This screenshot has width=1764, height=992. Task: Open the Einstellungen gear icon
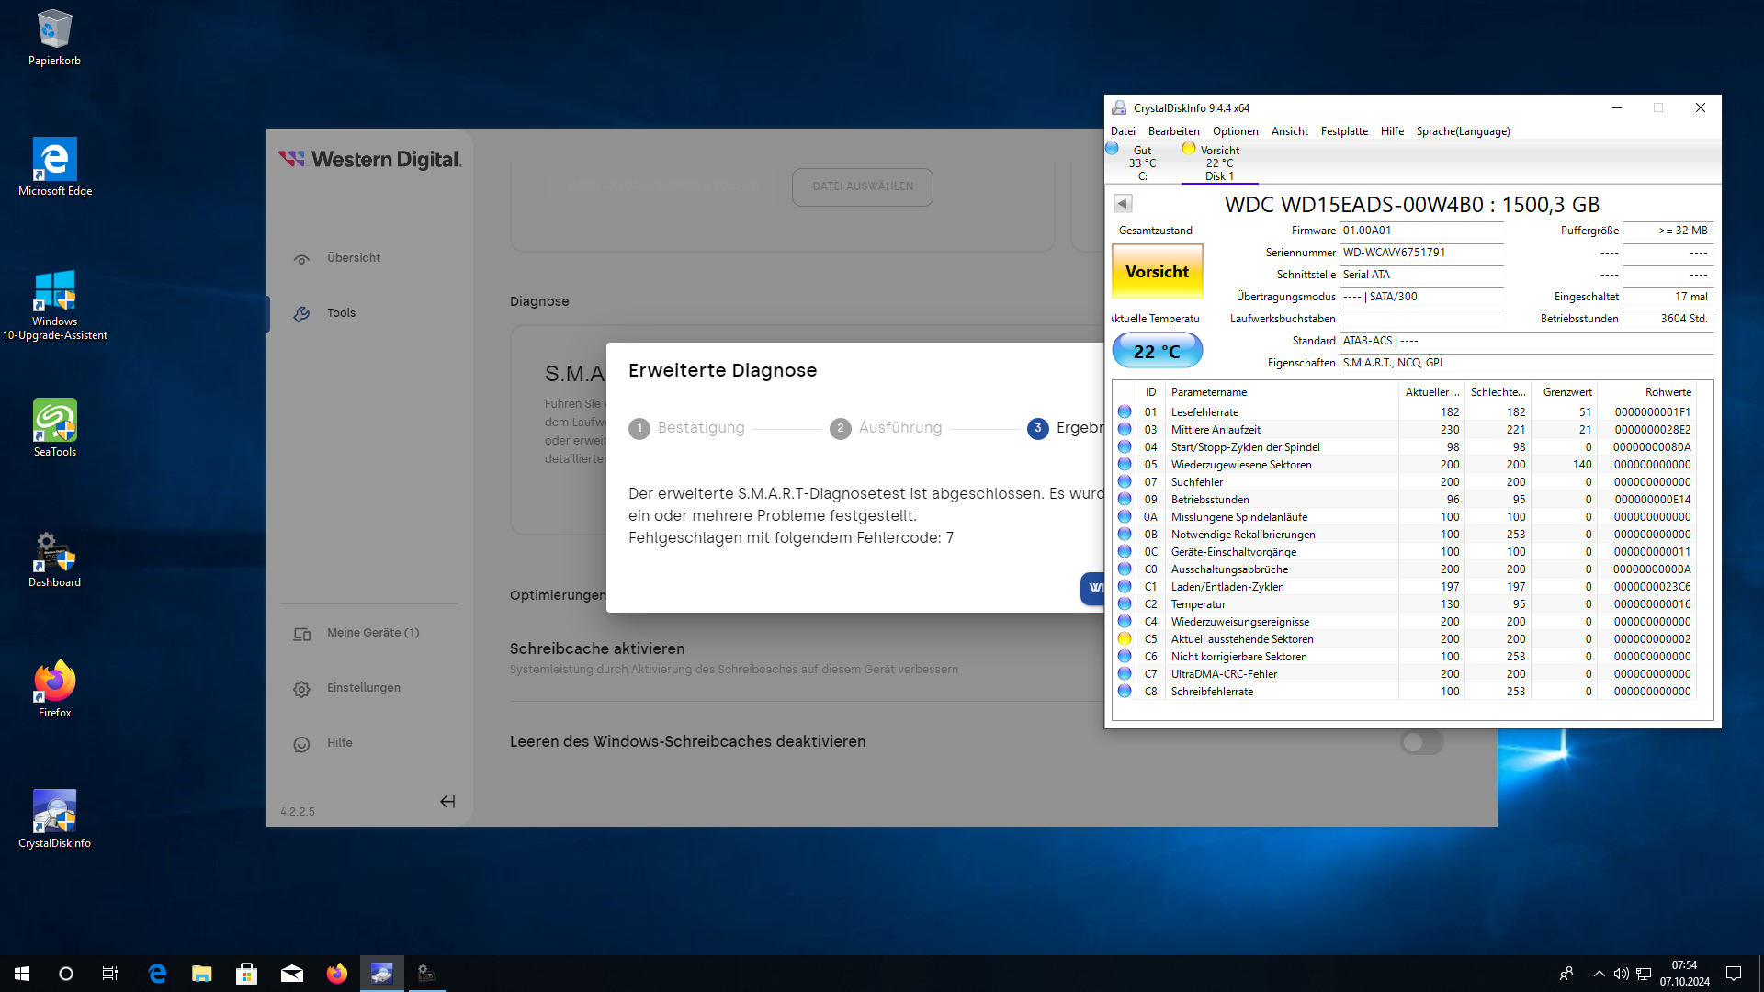click(x=301, y=689)
